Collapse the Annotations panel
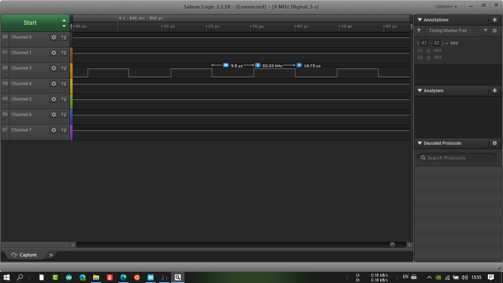503x283 pixels. point(419,20)
